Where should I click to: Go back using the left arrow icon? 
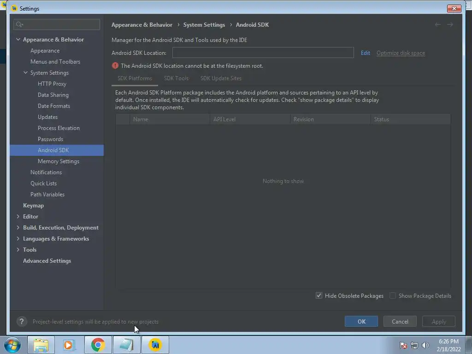438,25
